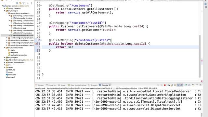Click 'getAllCustomers' method name on line 21
The height and width of the screenshot is (117, 208).
[x=100, y=9]
